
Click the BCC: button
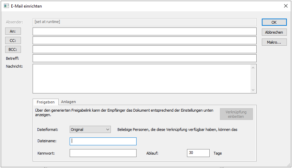13,49
